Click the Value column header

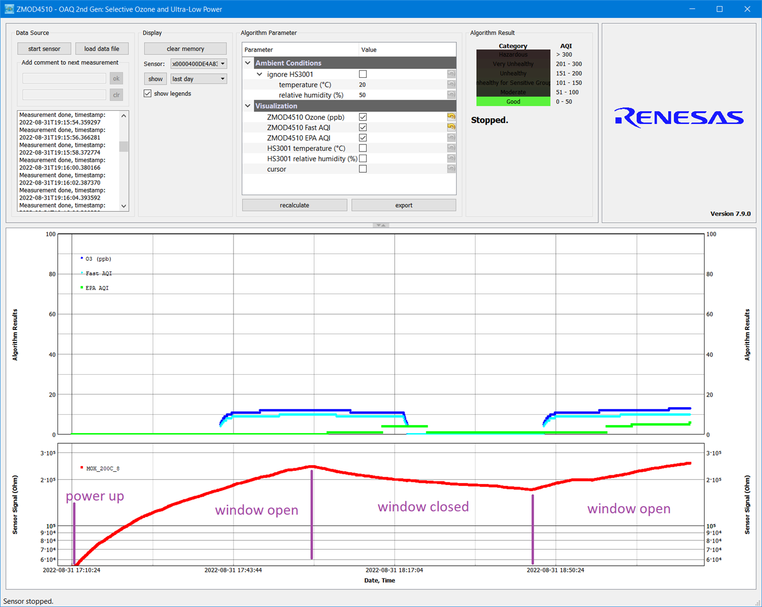pyautogui.click(x=407, y=50)
